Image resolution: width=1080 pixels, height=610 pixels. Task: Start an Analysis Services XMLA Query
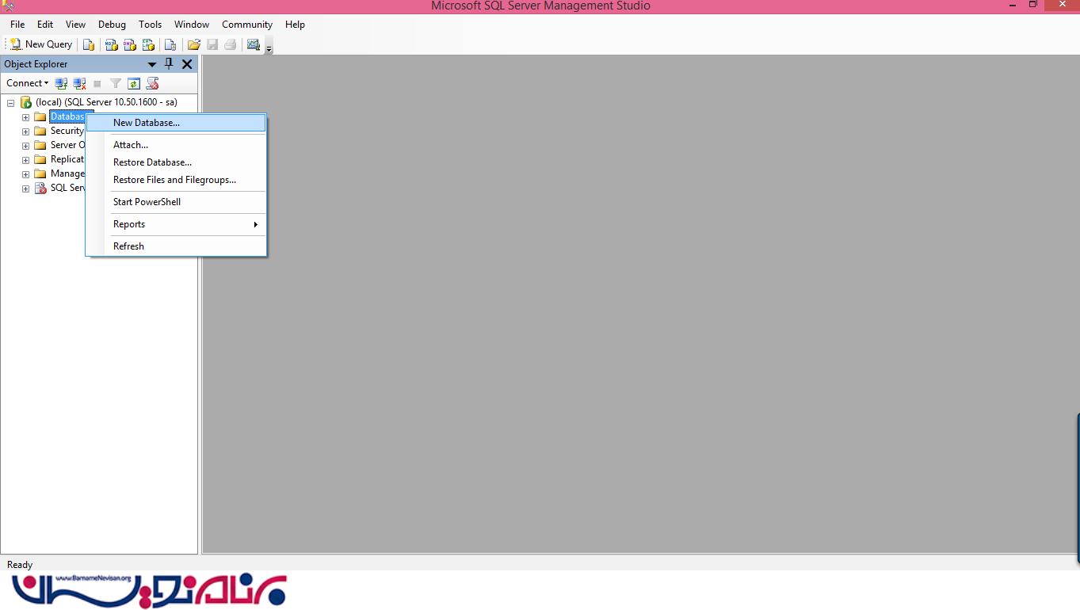pos(148,45)
